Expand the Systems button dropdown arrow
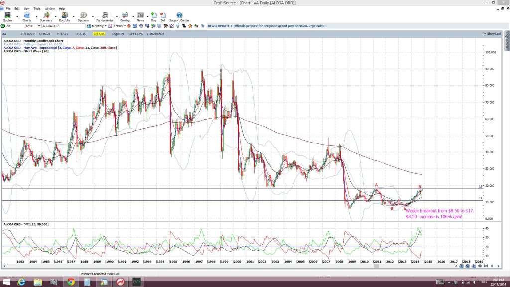The height and width of the screenshot is (287, 510). click(x=93, y=17)
